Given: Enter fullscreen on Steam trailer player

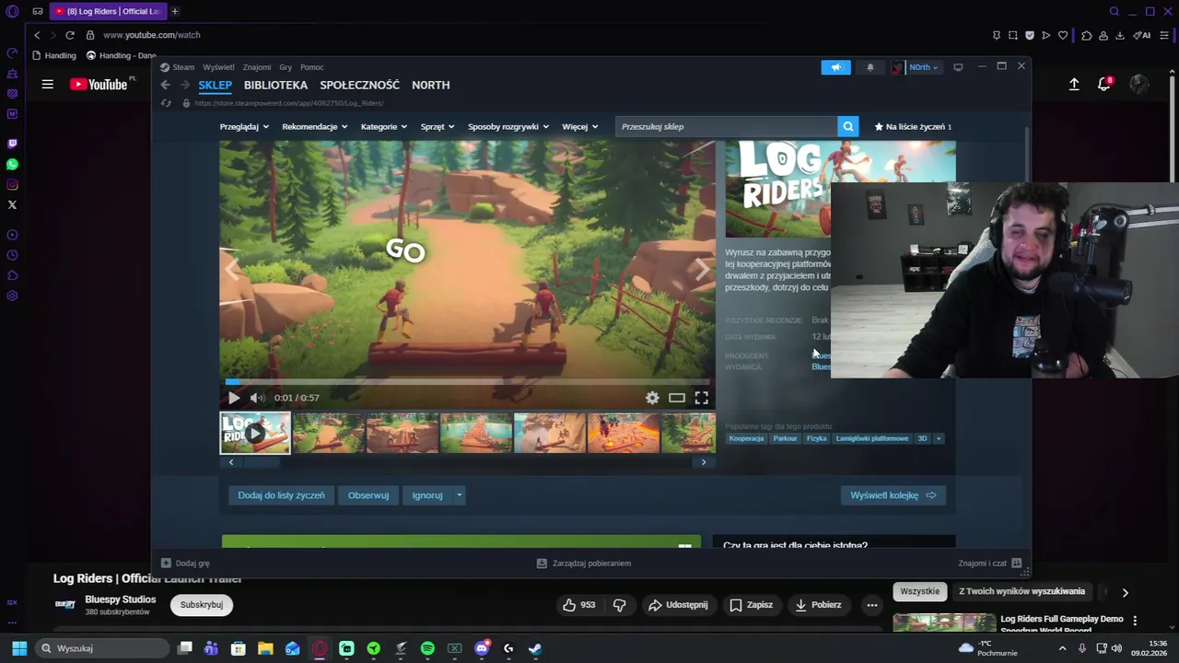Looking at the screenshot, I should click(x=702, y=398).
